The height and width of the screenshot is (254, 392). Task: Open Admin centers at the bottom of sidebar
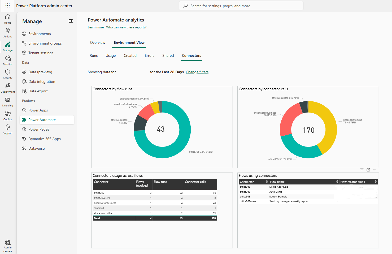pyautogui.click(x=7, y=245)
